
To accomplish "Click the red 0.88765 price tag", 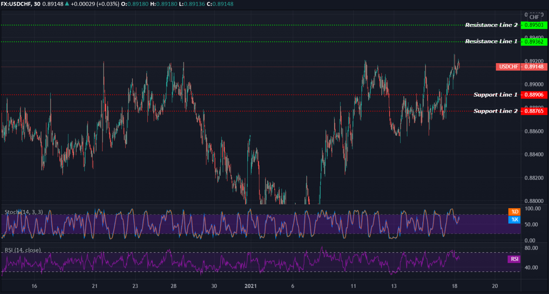I will coord(534,111).
